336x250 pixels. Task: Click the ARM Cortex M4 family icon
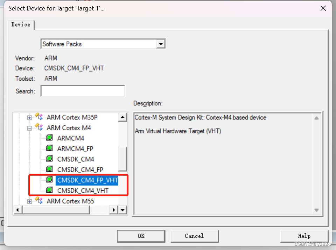(x=39, y=128)
